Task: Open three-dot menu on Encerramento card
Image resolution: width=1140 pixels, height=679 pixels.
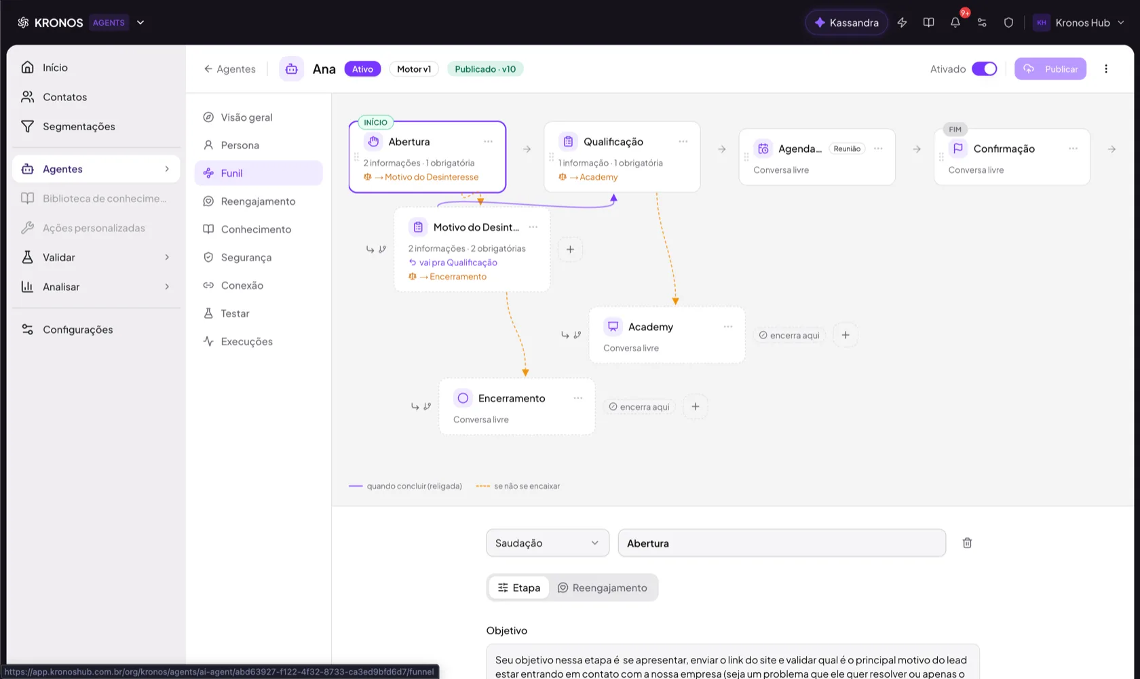Action: [577, 398]
